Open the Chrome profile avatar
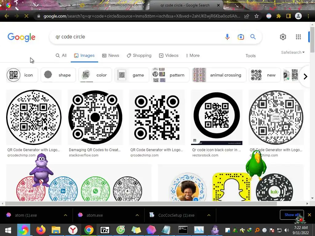Image resolution: width=315 pixels, height=236 pixels. coord(298,16)
